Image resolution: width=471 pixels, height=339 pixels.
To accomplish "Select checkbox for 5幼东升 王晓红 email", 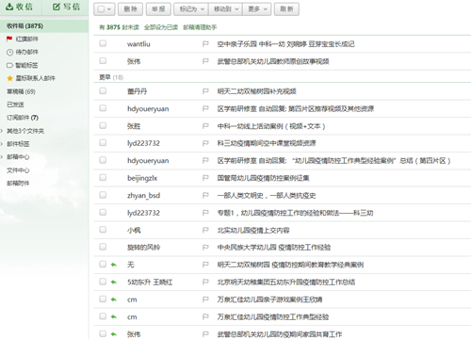I will point(103,282).
